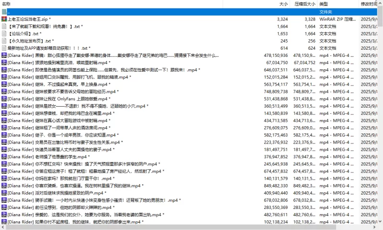The width and height of the screenshot is (383, 230).
Task: Sort by the 压缩后大小 column header
Action: pos(304,4)
